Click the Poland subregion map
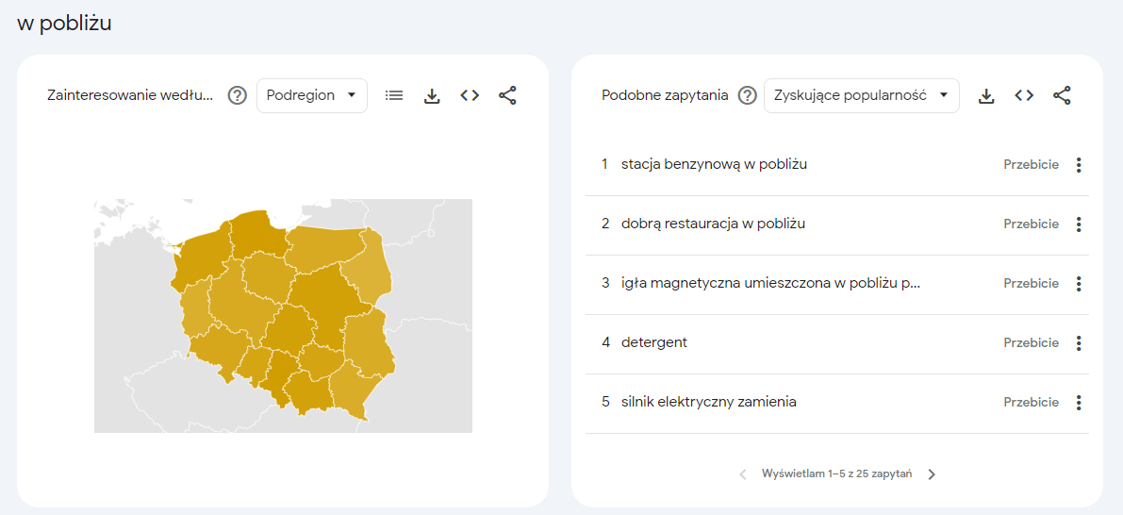Viewport: 1123px width, 515px height. click(x=283, y=315)
